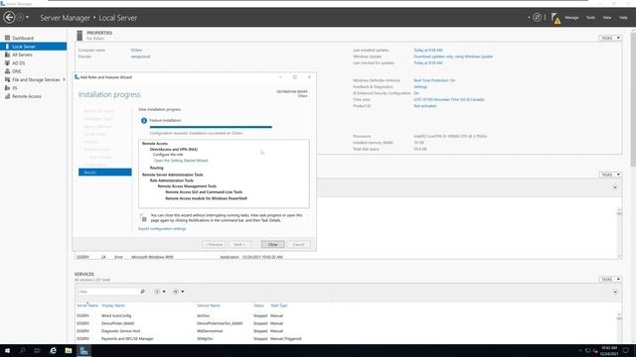Click the Time zone value link

[448, 99]
